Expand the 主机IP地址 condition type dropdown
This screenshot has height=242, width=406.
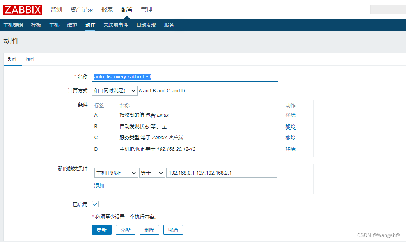(116, 173)
